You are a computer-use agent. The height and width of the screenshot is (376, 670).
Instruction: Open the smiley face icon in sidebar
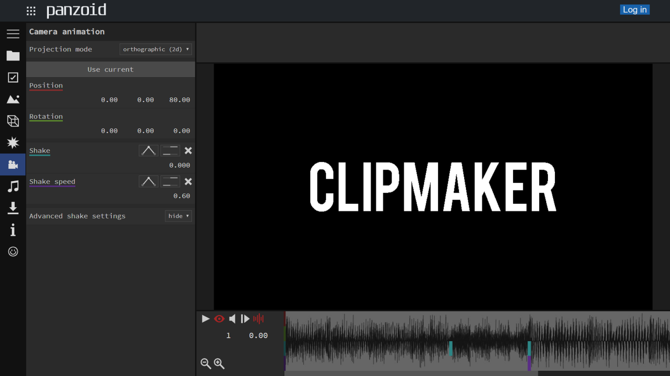tap(13, 252)
